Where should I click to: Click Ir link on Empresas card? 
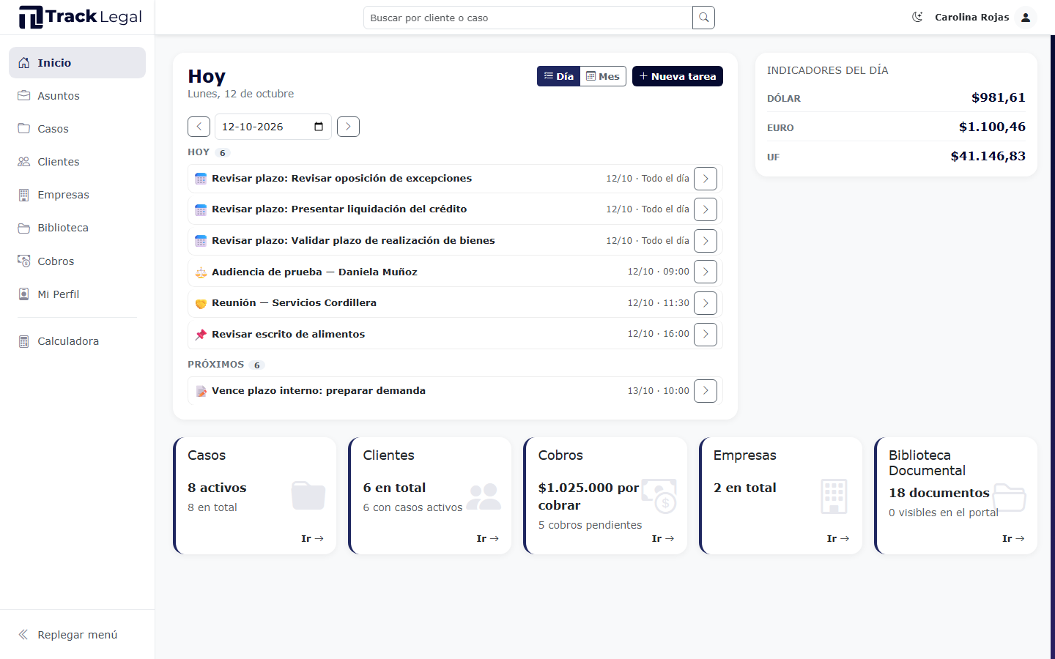click(838, 538)
